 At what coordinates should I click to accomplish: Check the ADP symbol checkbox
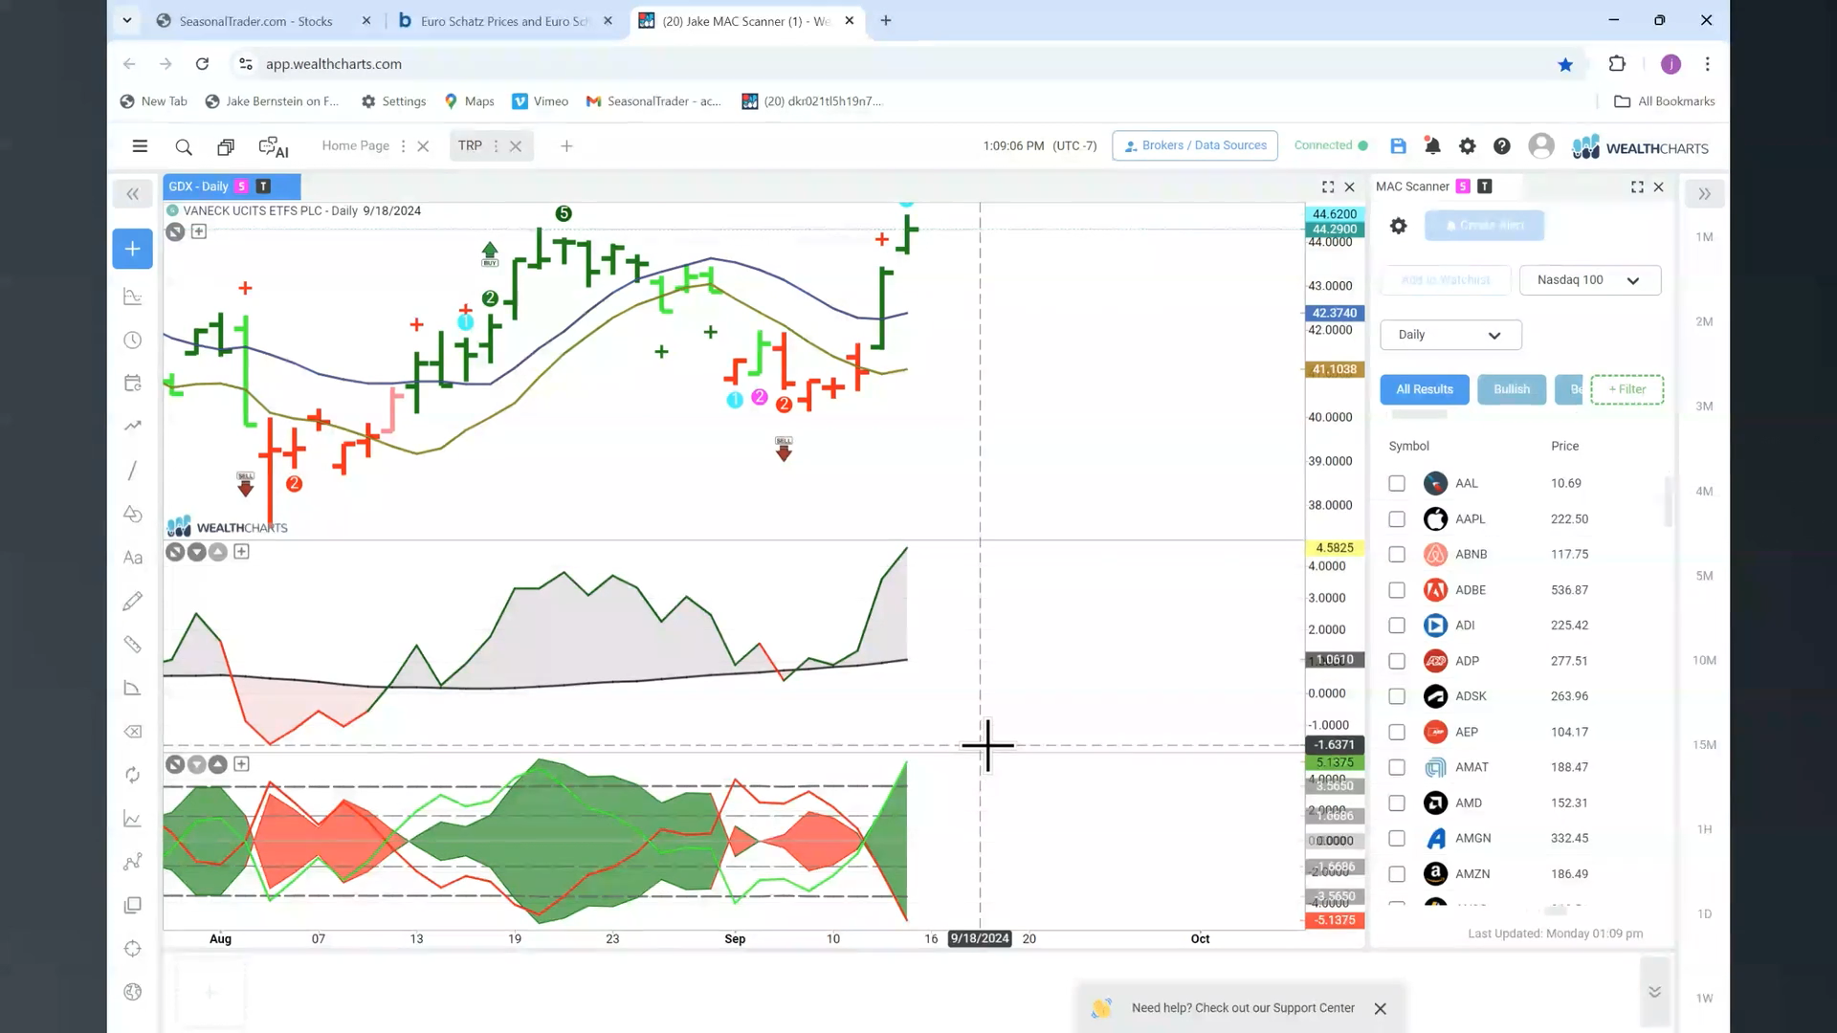click(1397, 661)
